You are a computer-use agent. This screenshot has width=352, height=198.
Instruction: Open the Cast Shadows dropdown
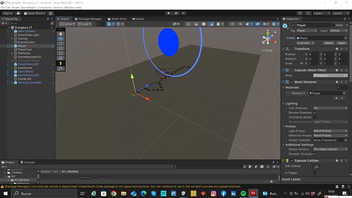click(x=330, y=108)
